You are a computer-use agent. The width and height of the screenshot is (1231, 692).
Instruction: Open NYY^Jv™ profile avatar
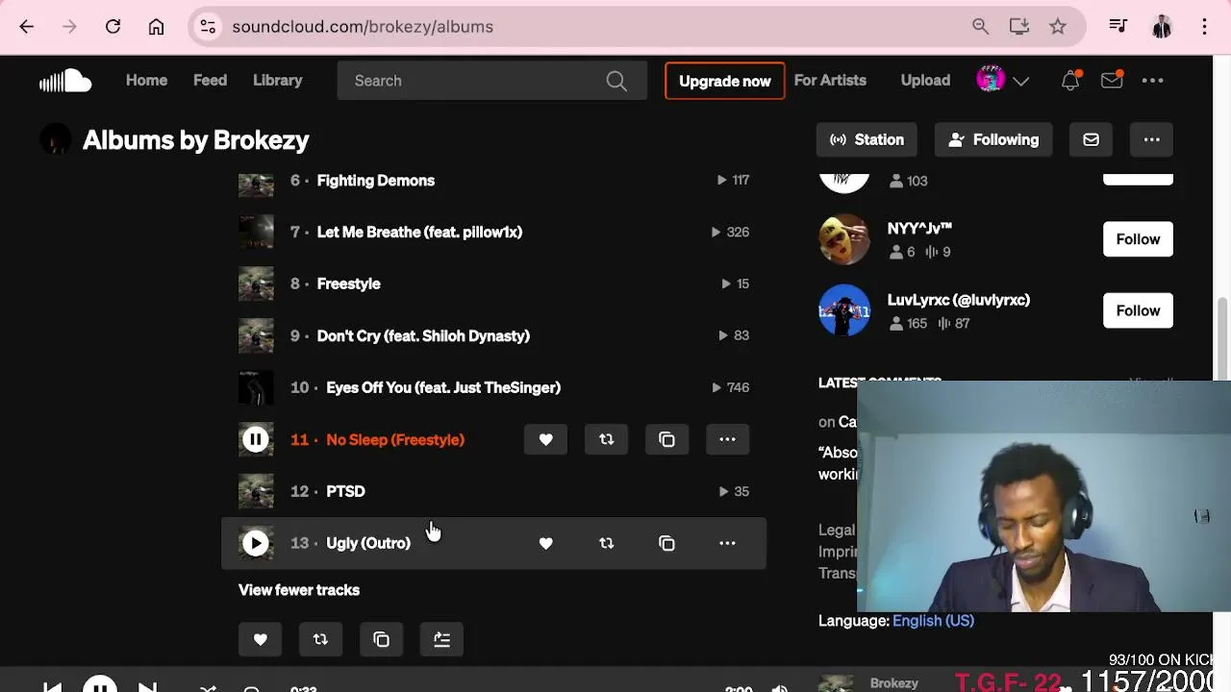[844, 239]
